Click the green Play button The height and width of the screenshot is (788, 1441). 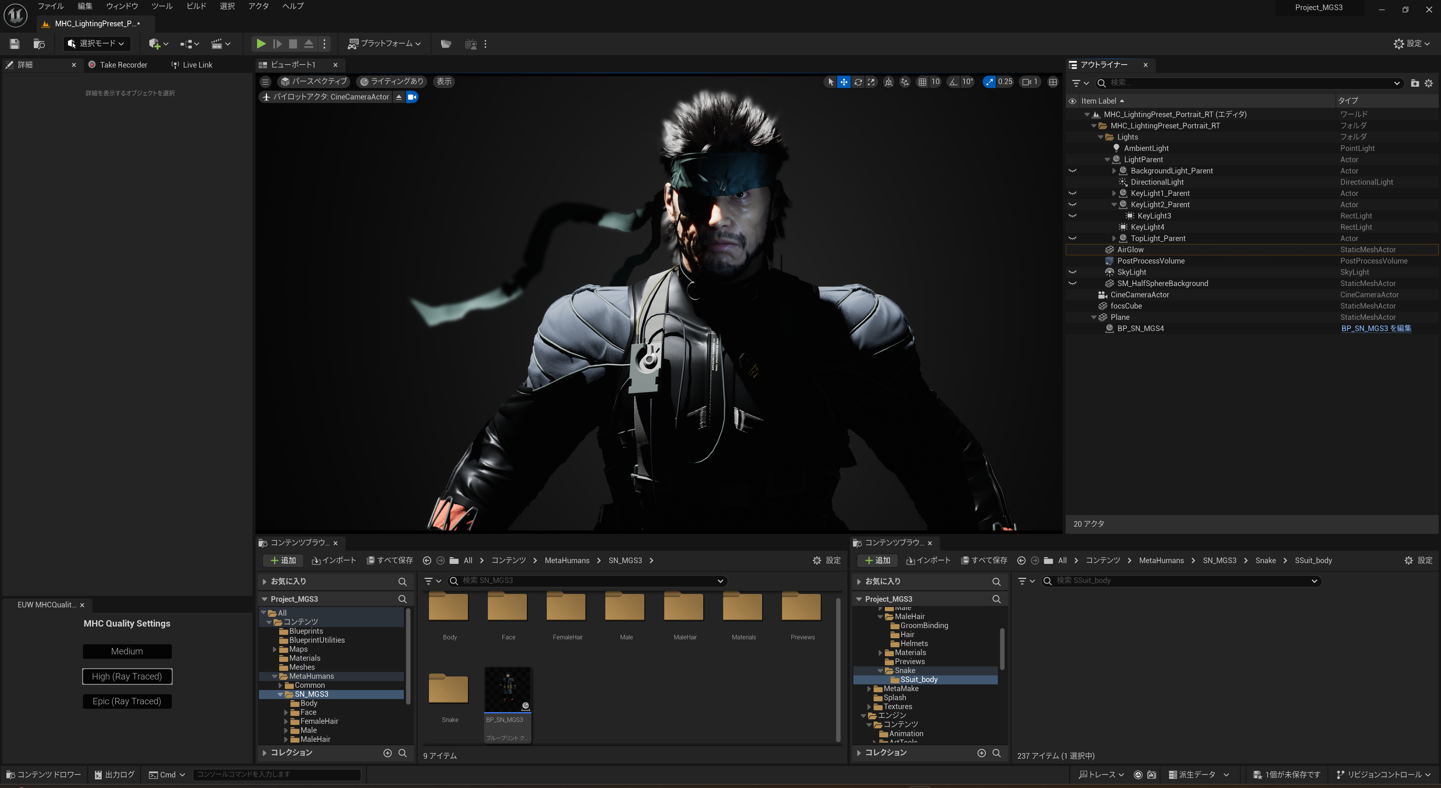point(261,44)
